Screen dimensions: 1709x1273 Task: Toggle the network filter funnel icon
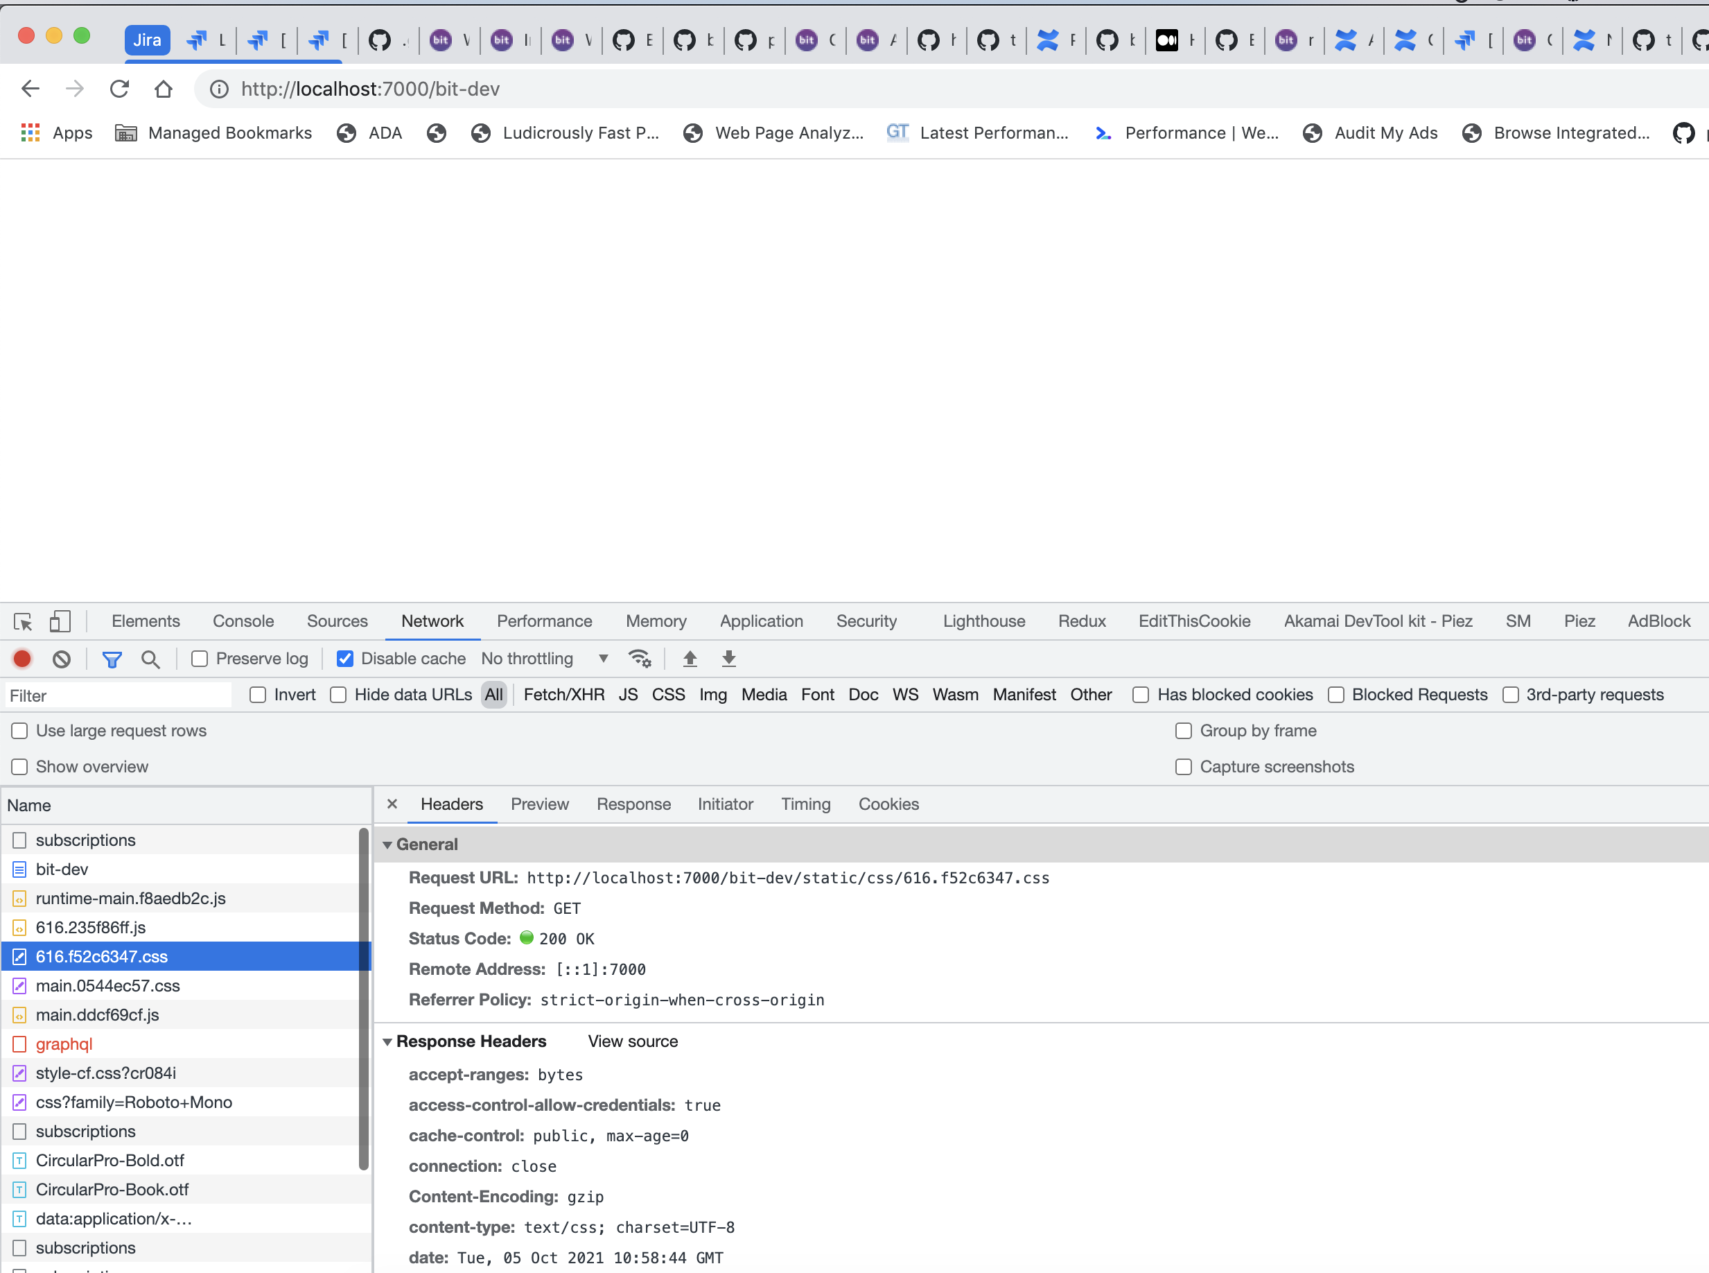[x=112, y=659]
